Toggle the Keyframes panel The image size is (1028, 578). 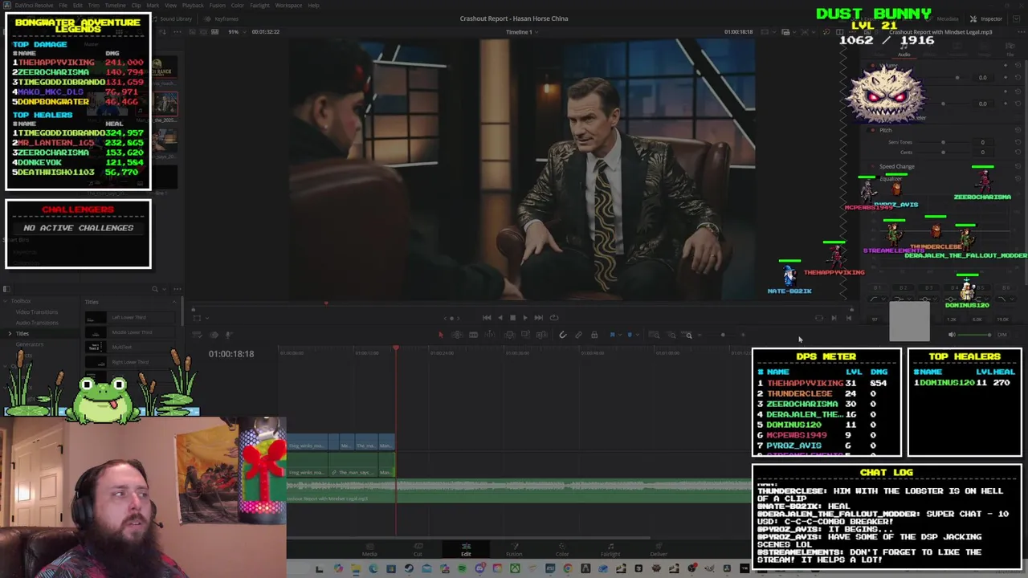(221, 18)
